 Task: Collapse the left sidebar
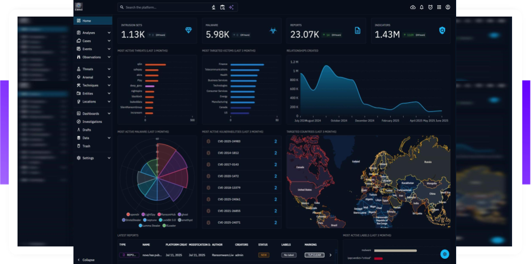[x=85, y=260]
